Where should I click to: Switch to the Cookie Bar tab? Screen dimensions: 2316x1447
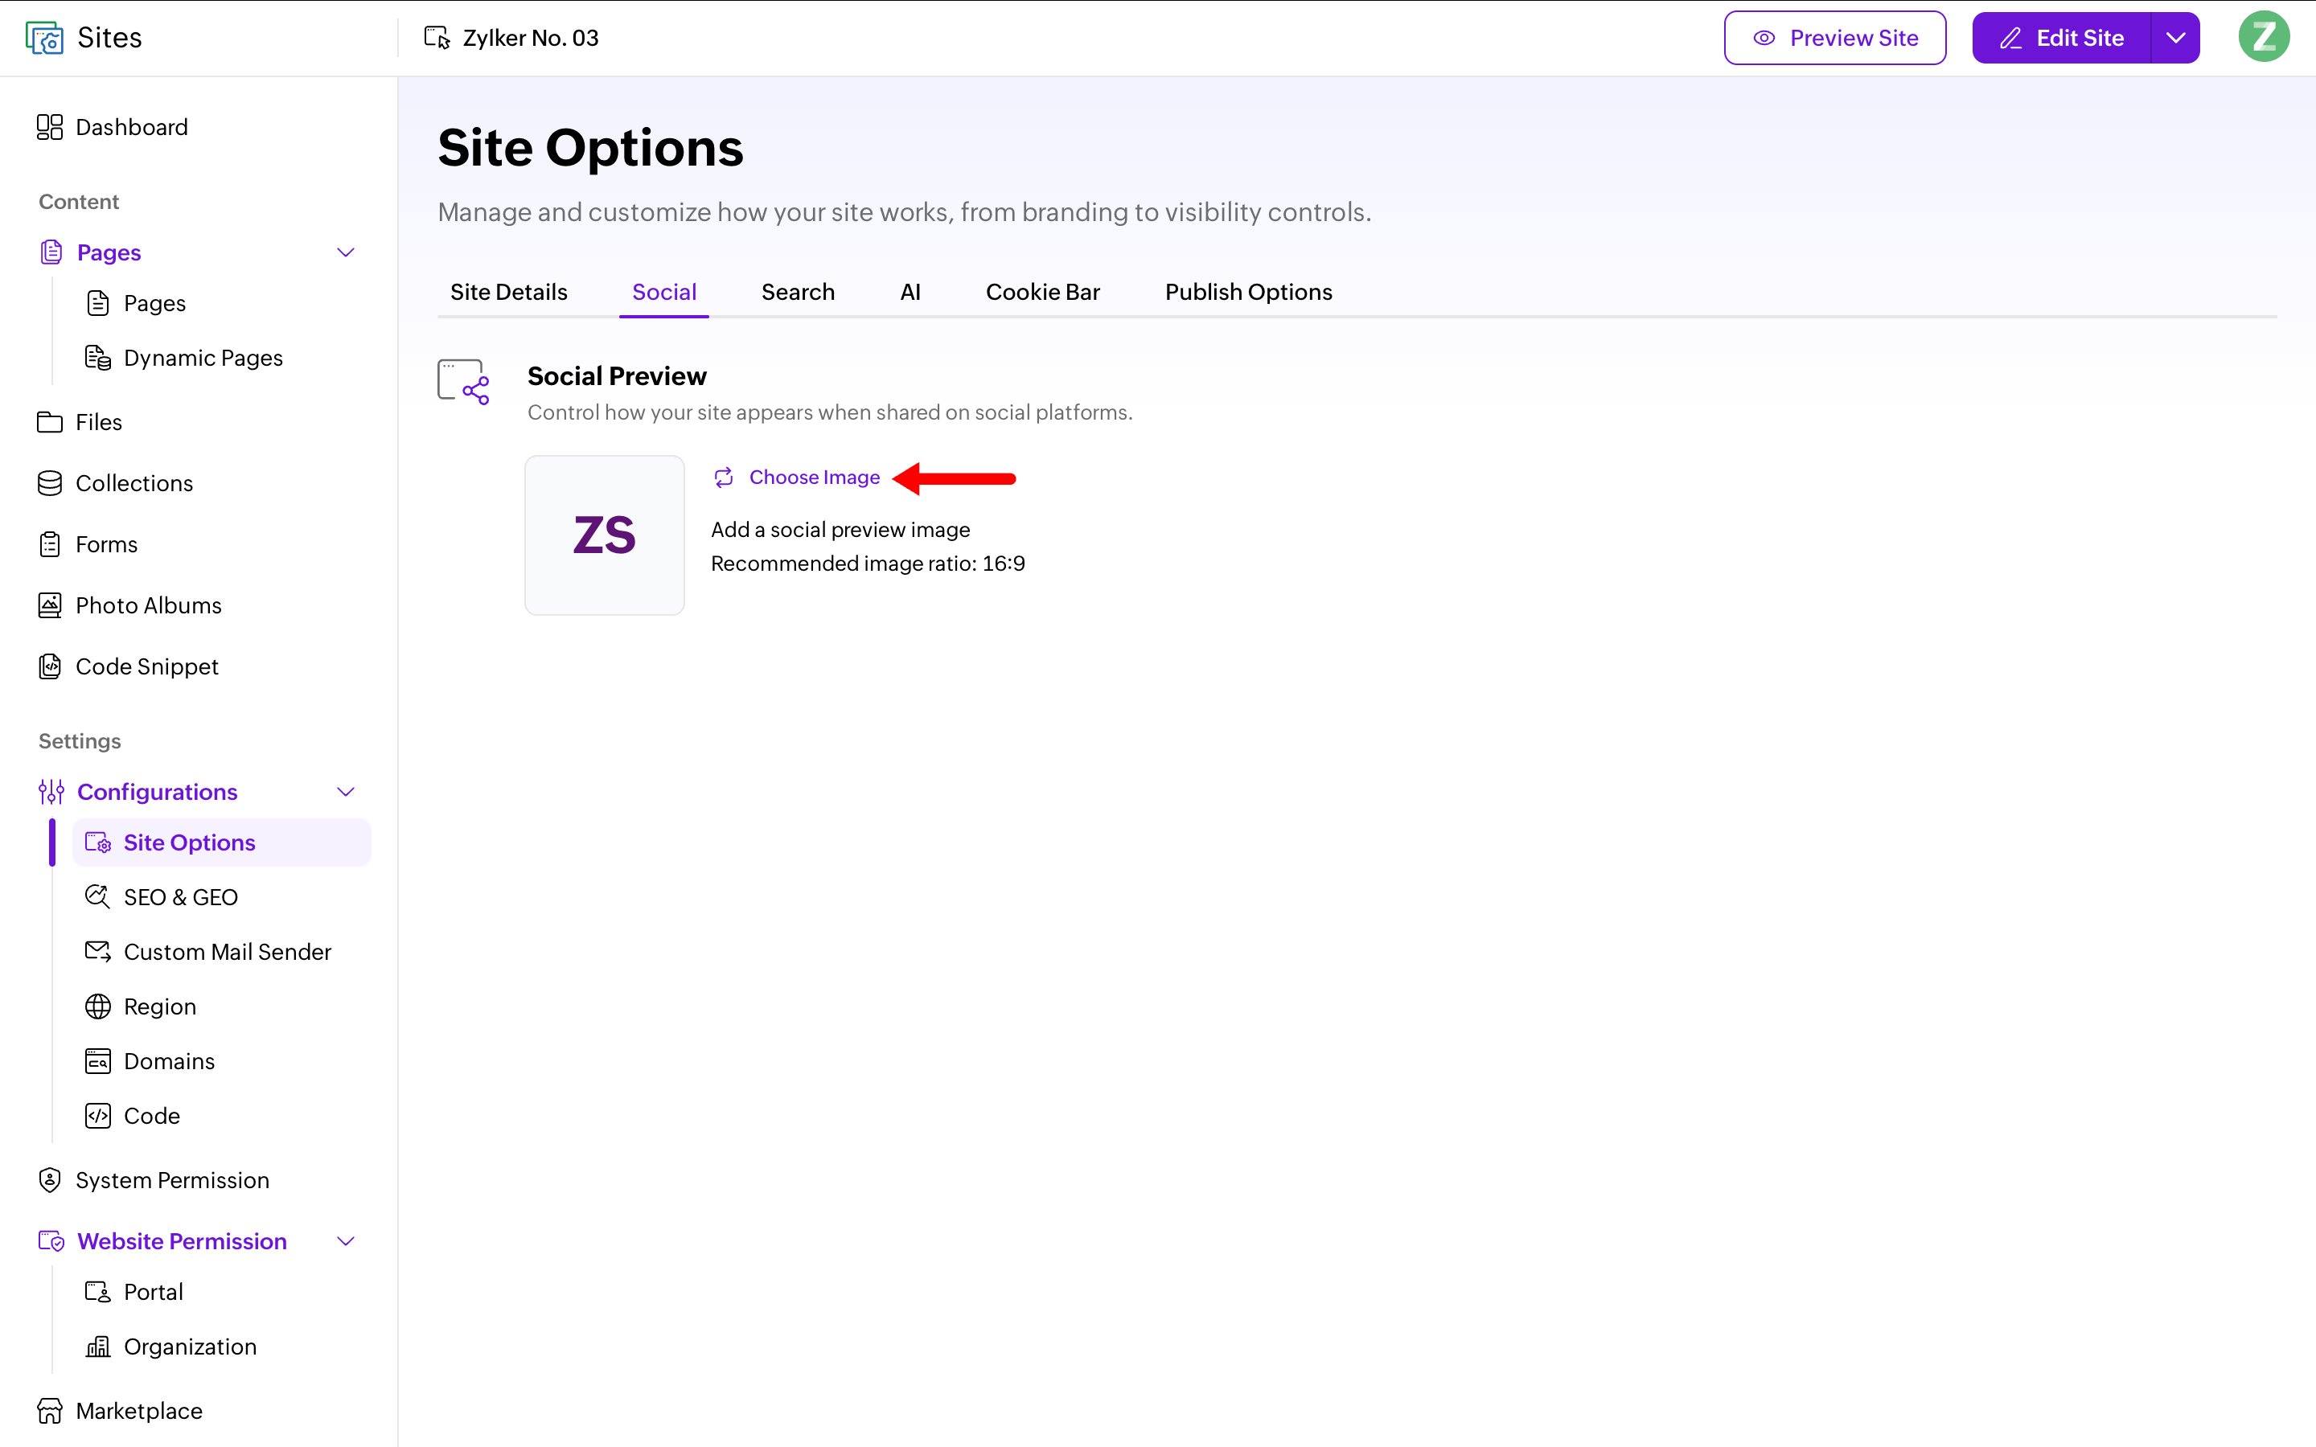(x=1043, y=292)
